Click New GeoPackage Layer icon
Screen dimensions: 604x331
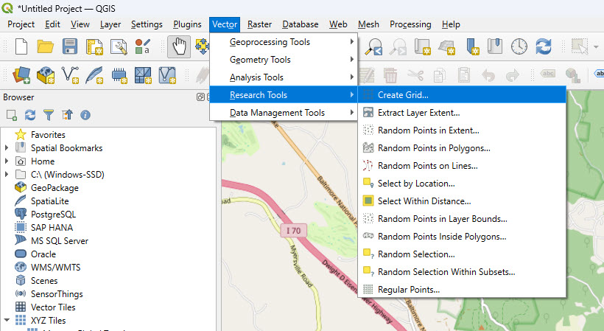46,74
